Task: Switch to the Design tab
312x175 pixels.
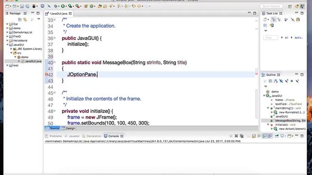Action: tap(68, 128)
